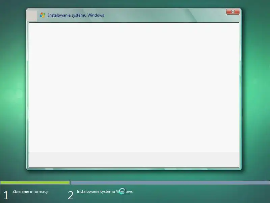This screenshot has height=203, width=270.
Task: Click the title text Instalowanie systemu Windows
Action: (76, 15)
